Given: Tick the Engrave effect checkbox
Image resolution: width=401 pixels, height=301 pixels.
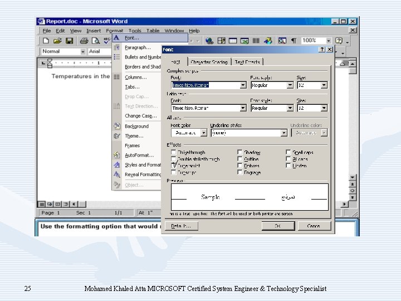Looking at the screenshot, I should click(x=240, y=172).
